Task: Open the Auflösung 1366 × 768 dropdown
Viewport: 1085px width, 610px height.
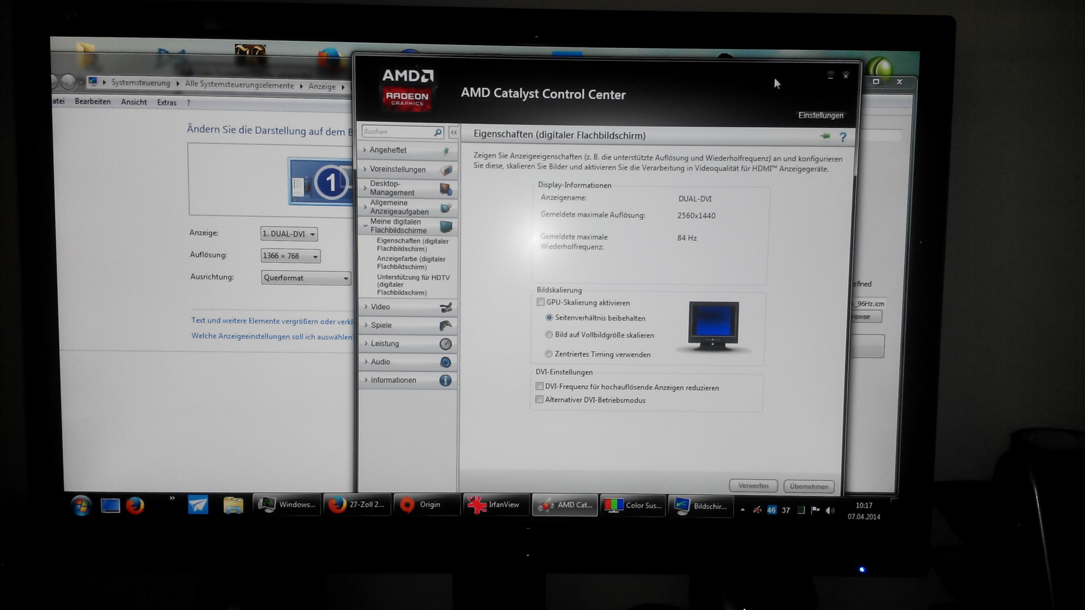Action: 290,256
